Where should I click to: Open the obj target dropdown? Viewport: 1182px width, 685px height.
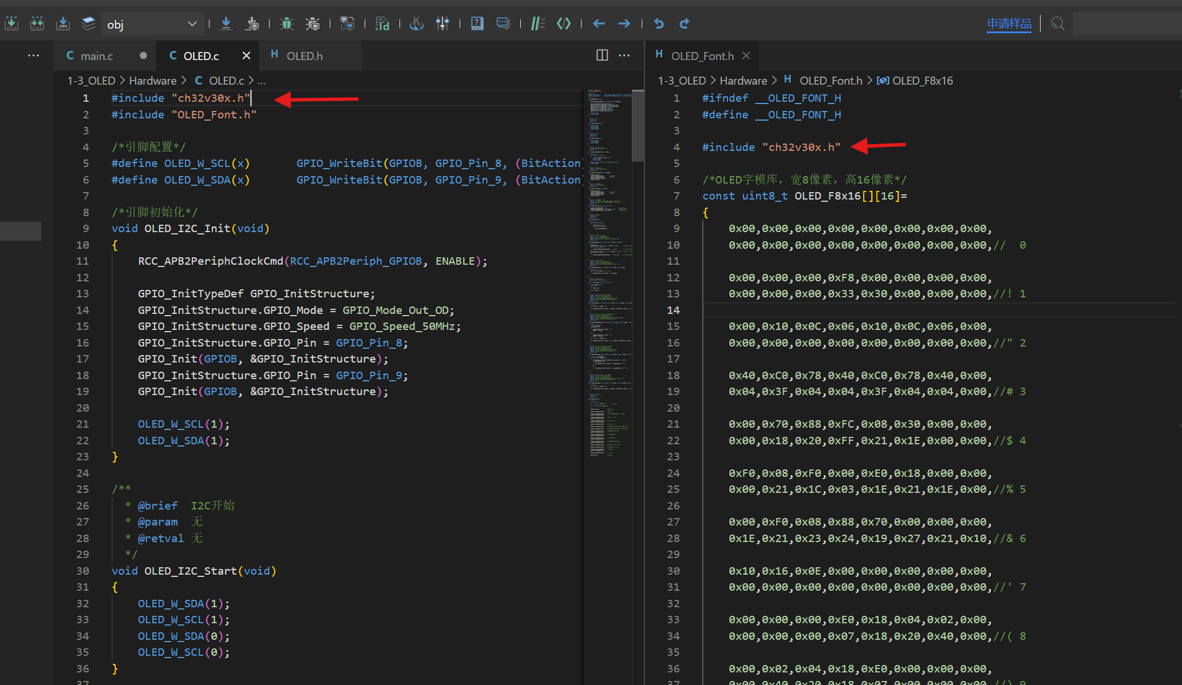[x=152, y=24]
